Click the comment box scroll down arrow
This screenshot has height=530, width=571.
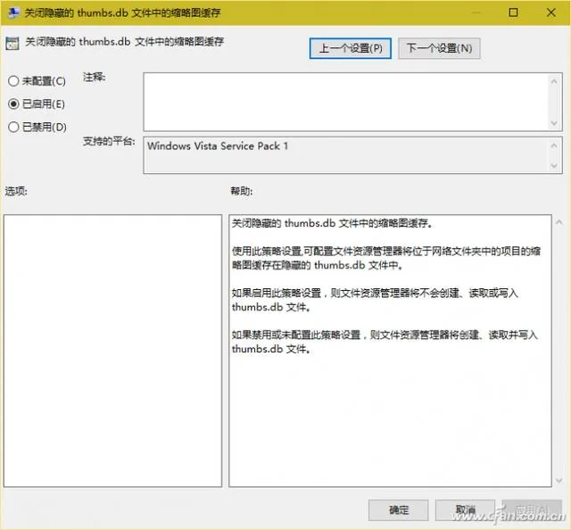point(554,123)
